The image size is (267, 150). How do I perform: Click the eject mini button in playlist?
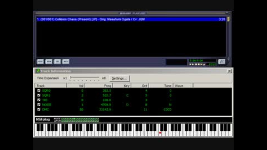[204, 64]
